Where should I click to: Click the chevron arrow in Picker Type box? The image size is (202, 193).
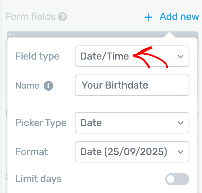[180, 123]
